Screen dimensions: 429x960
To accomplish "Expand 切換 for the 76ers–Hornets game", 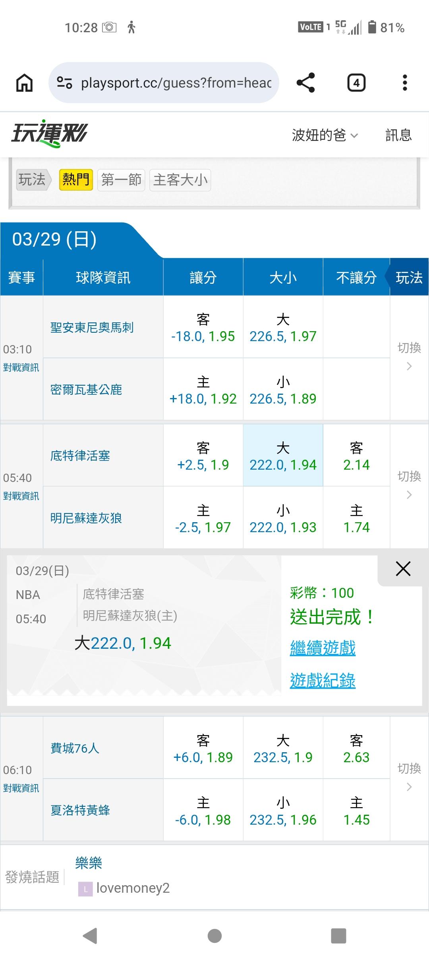I will click(x=409, y=777).
